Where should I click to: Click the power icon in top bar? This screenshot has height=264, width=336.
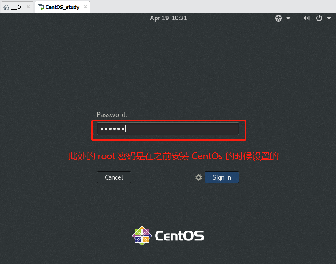tap(319, 18)
